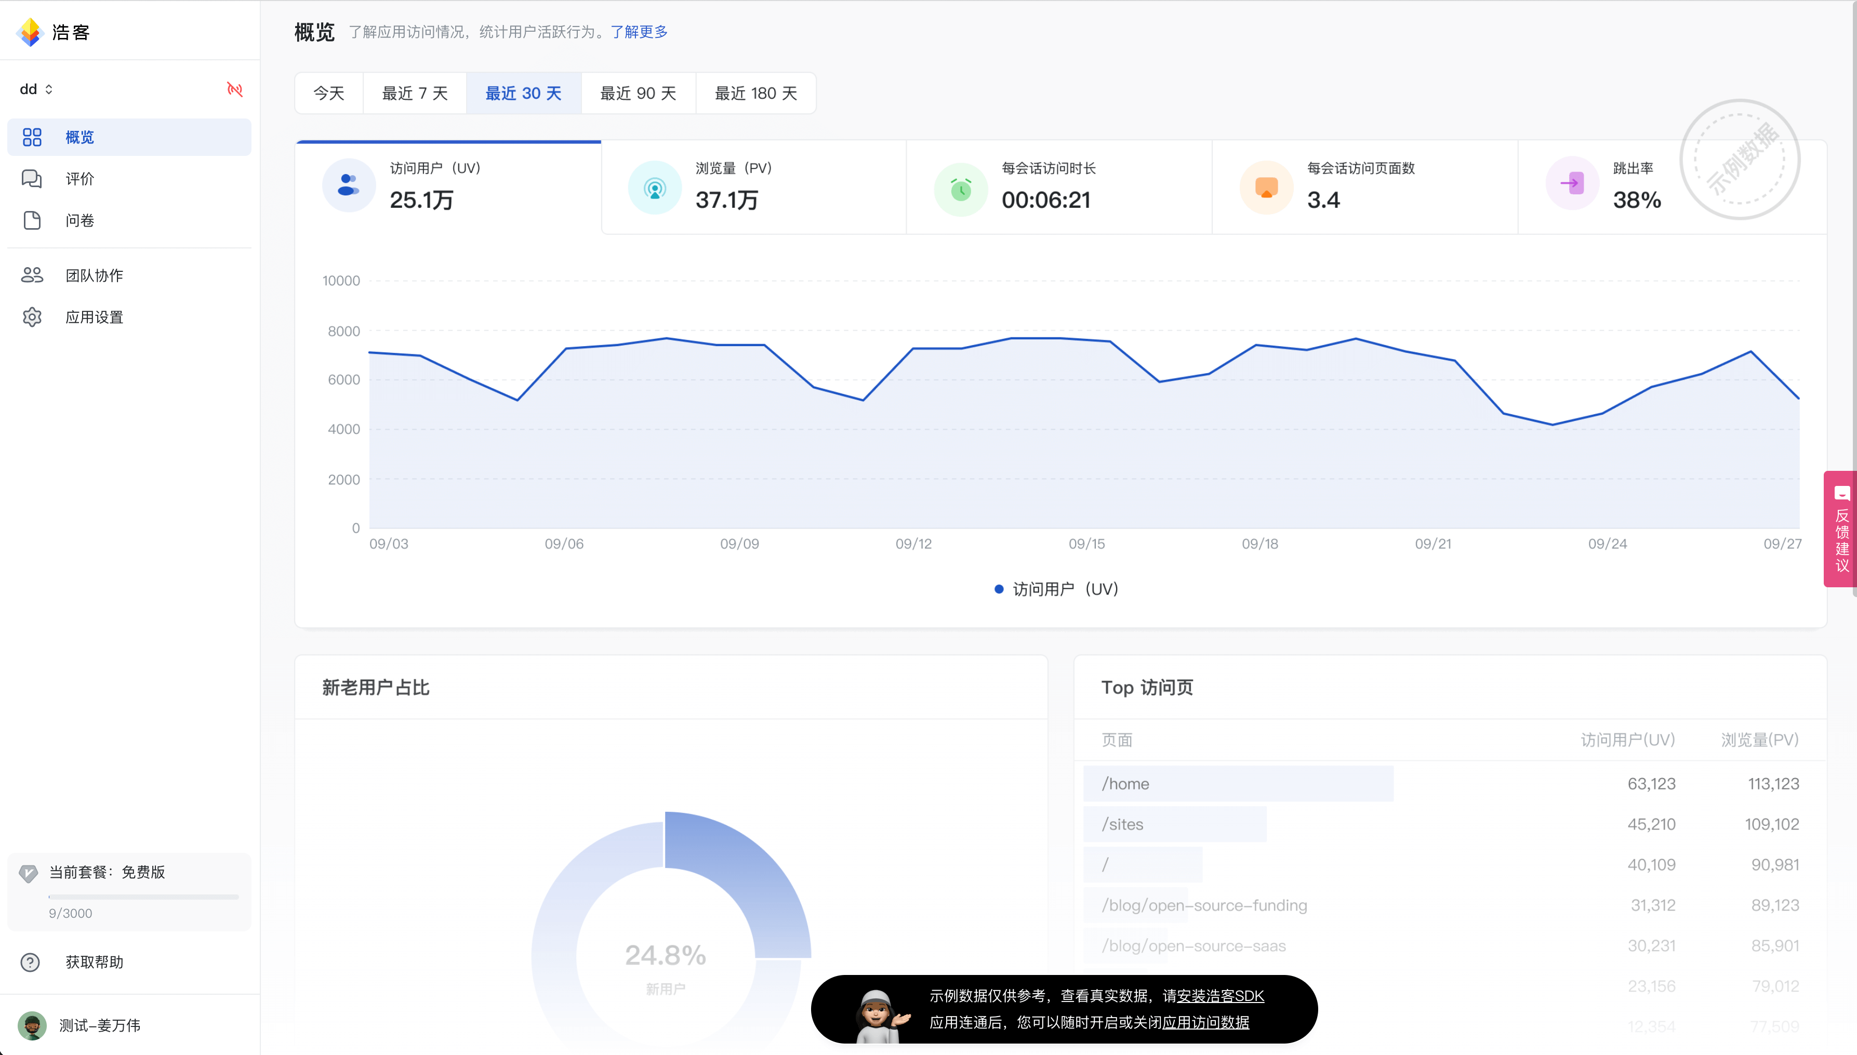Select the 38% bounce rate value
Image resolution: width=1857 pixels, height=1055 pixels.
point(1637,200)
